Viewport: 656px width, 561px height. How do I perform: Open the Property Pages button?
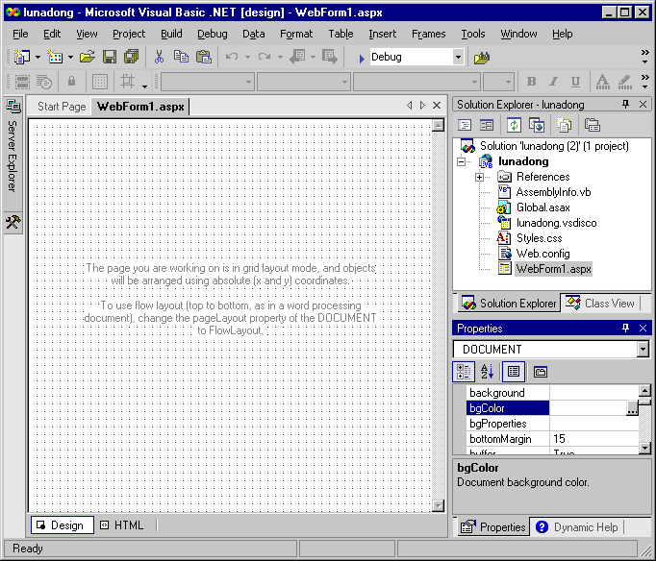pos(541,372)
